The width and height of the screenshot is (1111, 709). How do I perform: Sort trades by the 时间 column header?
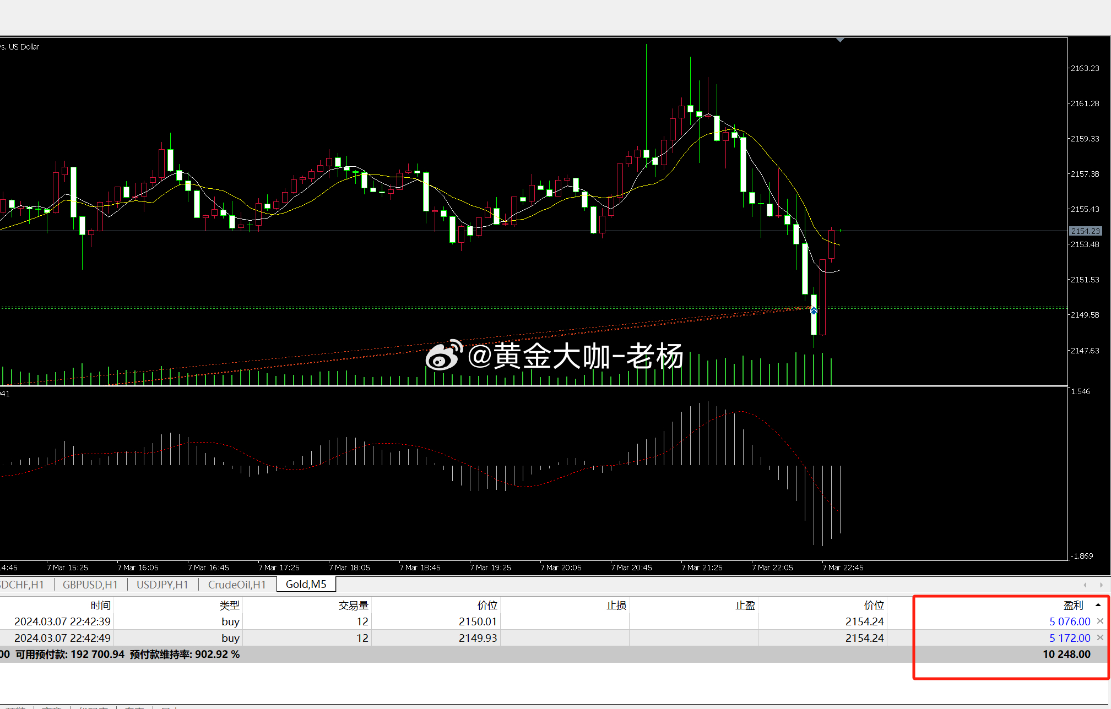pos(101,605)
